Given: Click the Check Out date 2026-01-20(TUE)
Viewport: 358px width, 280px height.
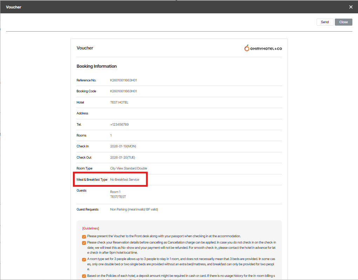Looking at the screenshot, I should (x=123, y=157).
